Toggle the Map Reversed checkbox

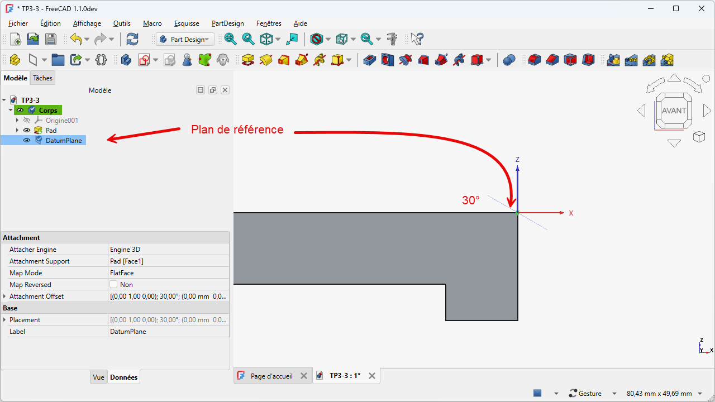(x=114, y=285)
